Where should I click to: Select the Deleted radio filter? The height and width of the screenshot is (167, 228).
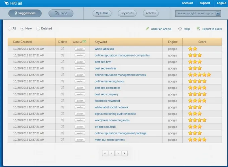[x=38, y=28]
